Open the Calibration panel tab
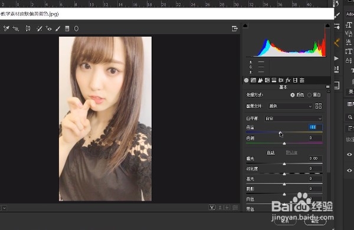This screenshot has width=354, height=230. coord(295,80)
